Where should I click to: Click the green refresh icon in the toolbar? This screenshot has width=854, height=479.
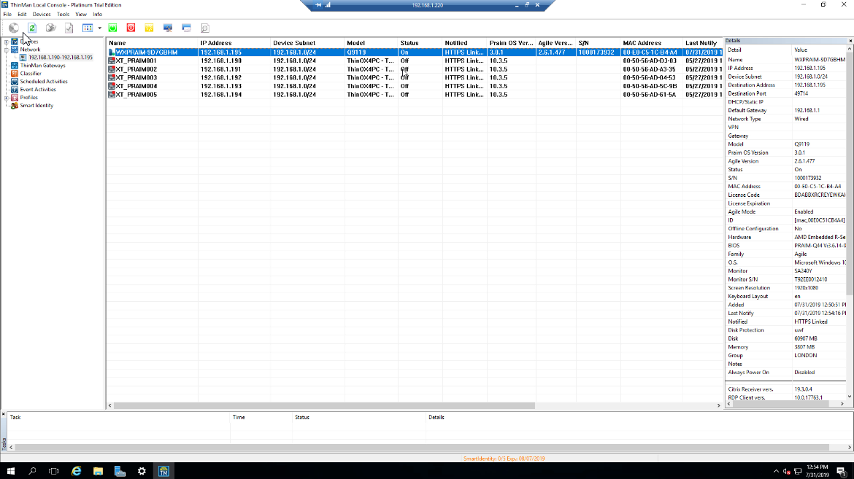[x=32, y=28]
